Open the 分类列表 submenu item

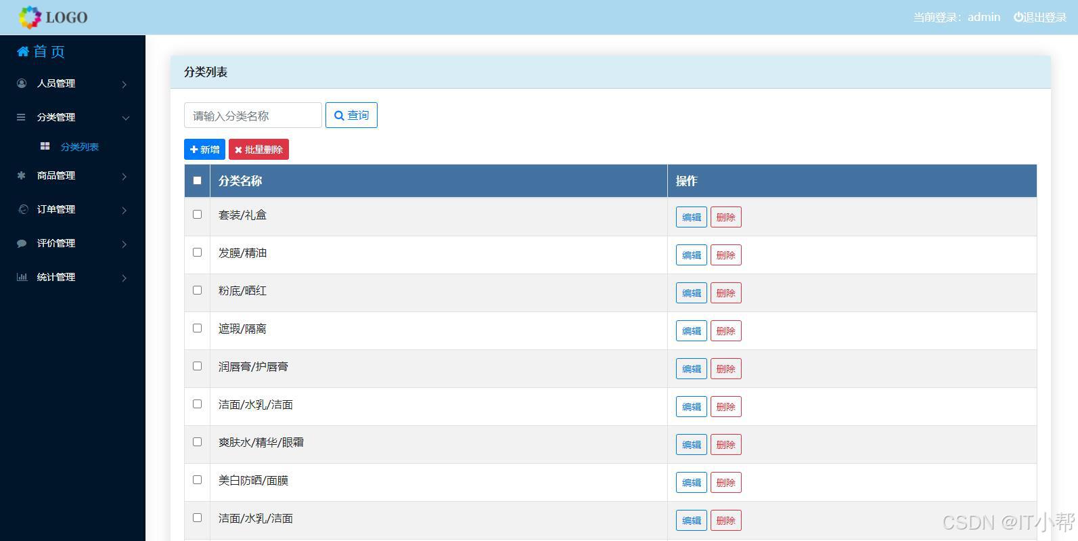click(x=79, y=146)
